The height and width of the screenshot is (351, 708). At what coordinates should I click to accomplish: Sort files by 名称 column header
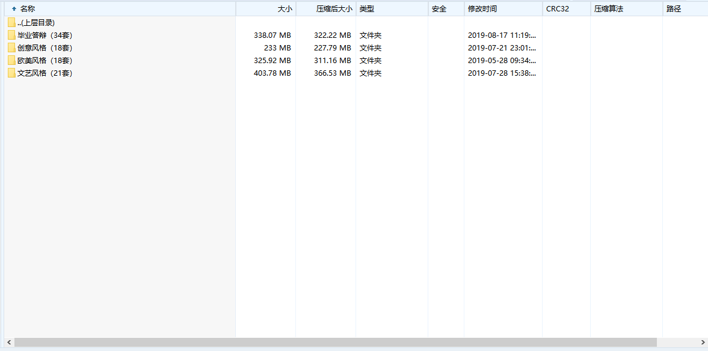[x=28, y=9]
